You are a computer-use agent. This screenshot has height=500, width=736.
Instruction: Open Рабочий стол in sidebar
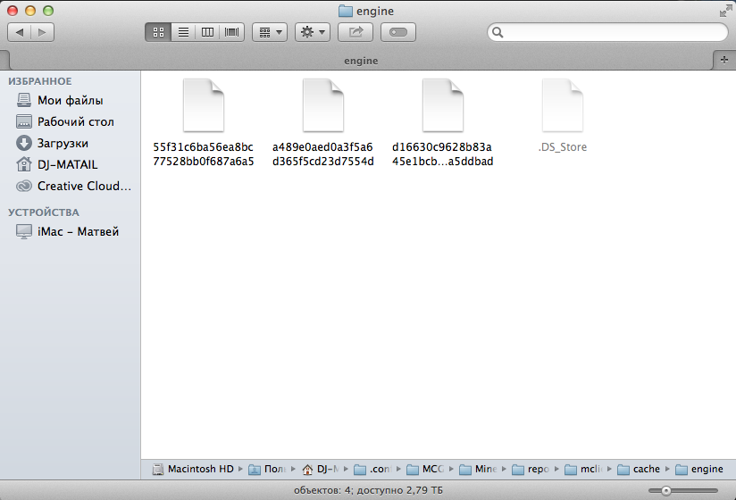[x=75, y=121]
